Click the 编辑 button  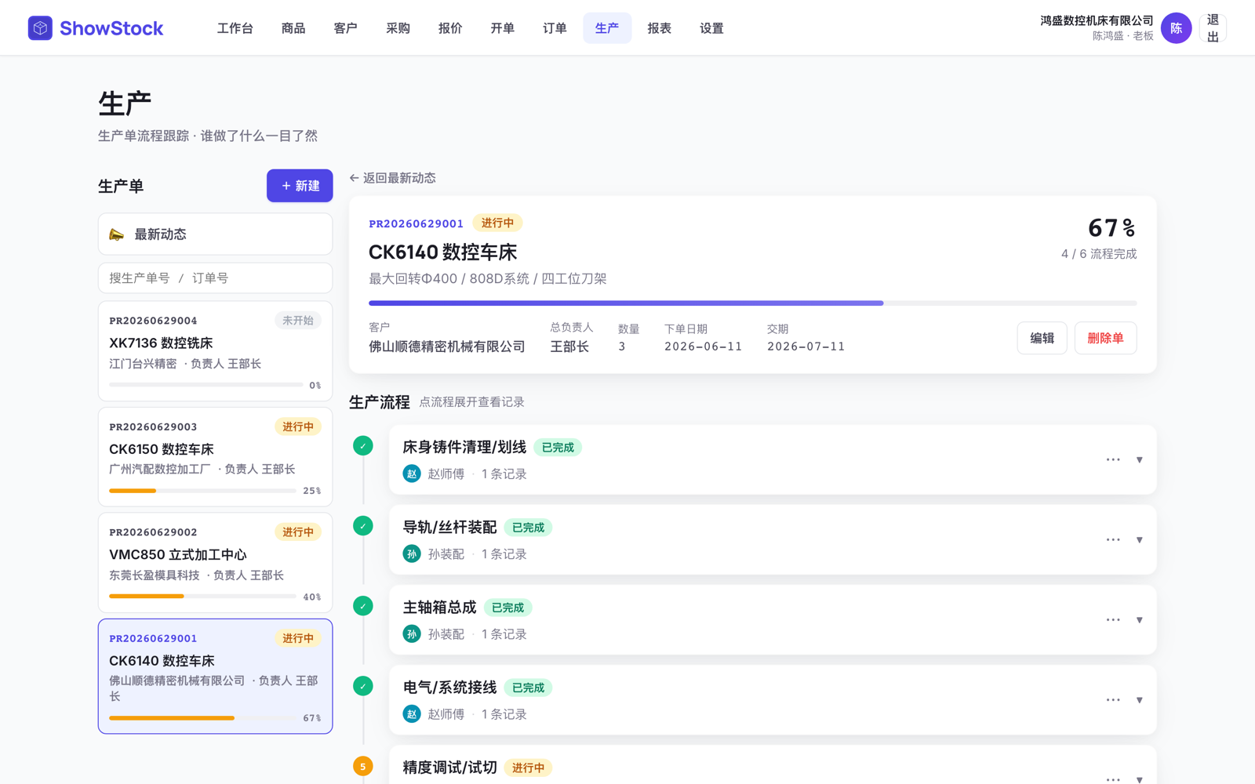(x=1042, y=338)
